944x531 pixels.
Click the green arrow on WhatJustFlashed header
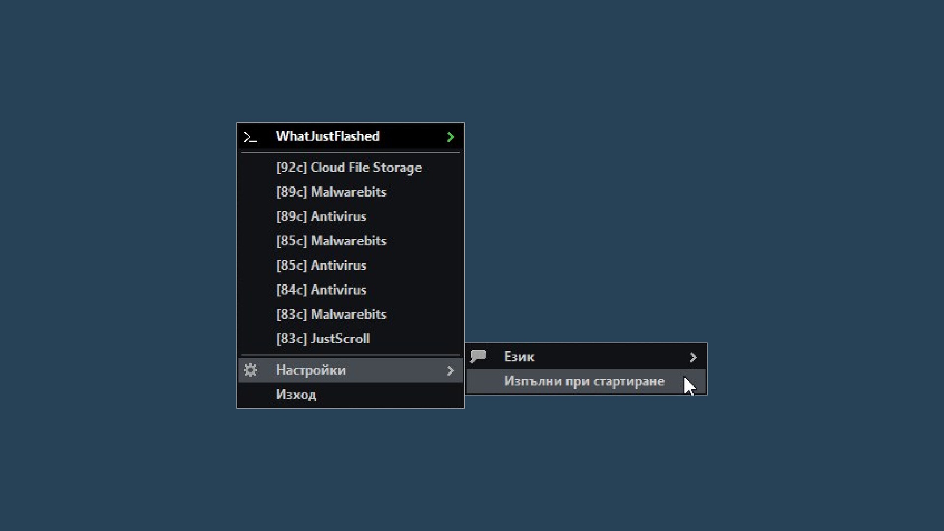point(450,137)
